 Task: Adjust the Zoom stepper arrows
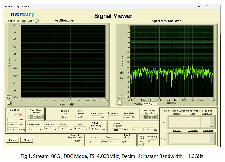click(36, 21)
